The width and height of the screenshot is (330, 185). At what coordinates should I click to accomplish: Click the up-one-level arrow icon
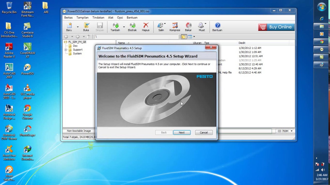pyautogui.click(x=89, y=37)
